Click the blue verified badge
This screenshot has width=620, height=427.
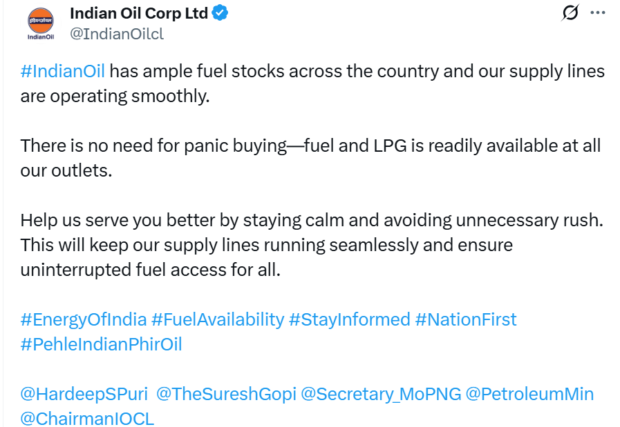[220, 12]
